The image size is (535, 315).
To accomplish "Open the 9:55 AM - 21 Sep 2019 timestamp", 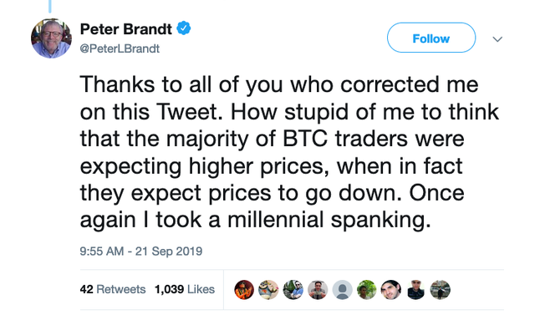I will tap(141, 251).
